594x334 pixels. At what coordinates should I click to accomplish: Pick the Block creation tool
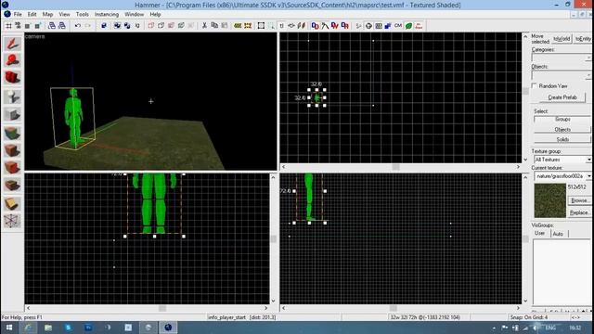tap(12, 114)
